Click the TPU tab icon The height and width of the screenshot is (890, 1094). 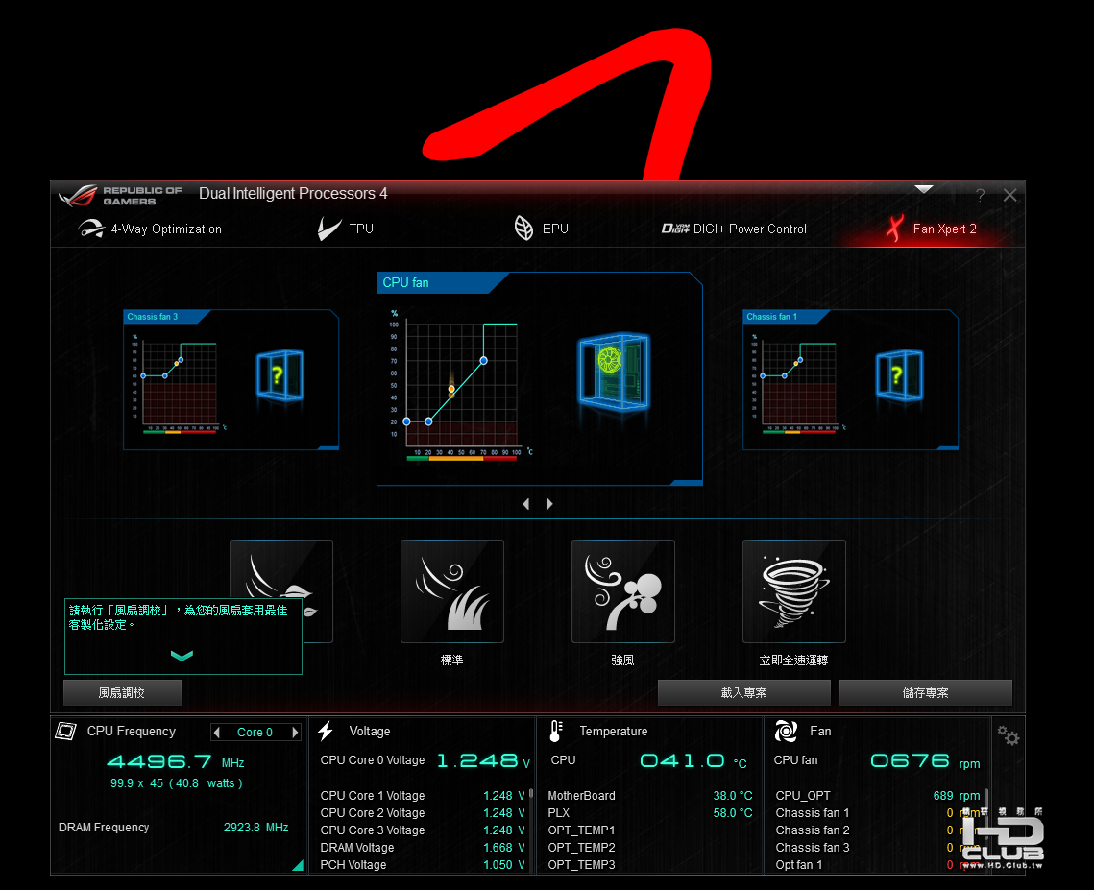328,229
